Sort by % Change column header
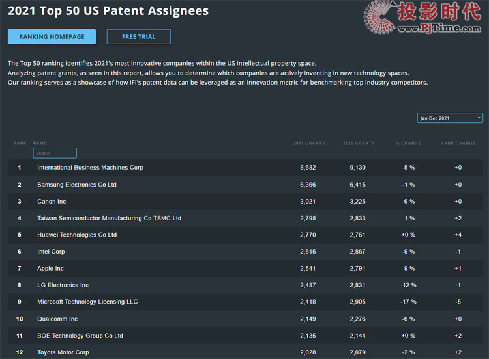The image size is (489, 359). (x=408, y=143)
